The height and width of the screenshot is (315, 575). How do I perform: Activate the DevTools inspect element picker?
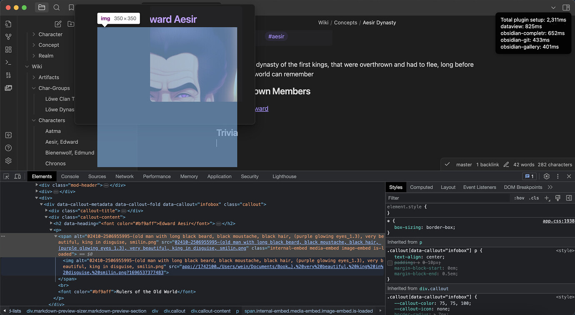click(x=6, y=176)
